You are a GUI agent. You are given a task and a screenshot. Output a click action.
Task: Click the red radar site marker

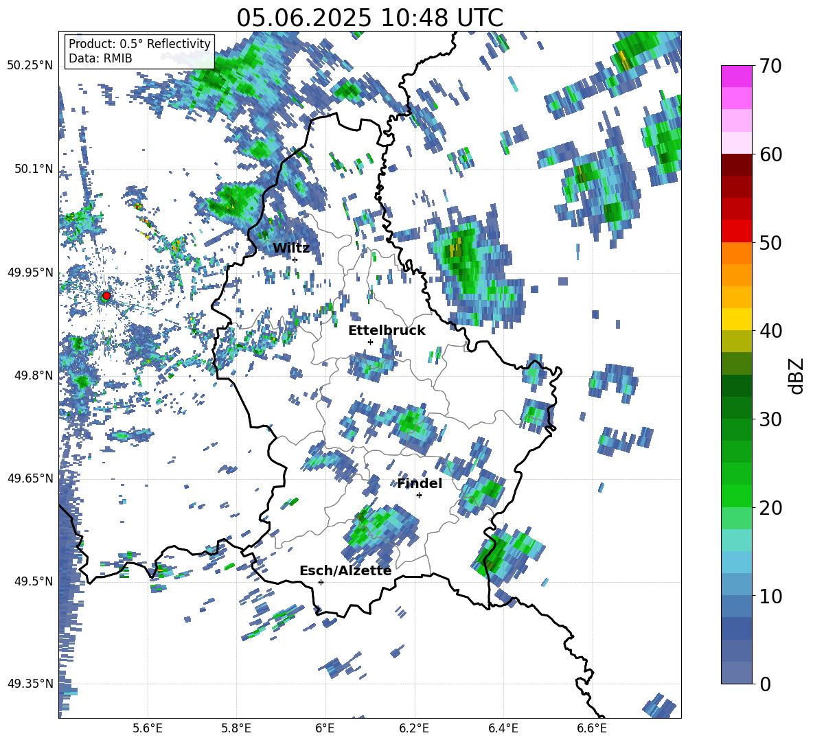tap(106, 296)
